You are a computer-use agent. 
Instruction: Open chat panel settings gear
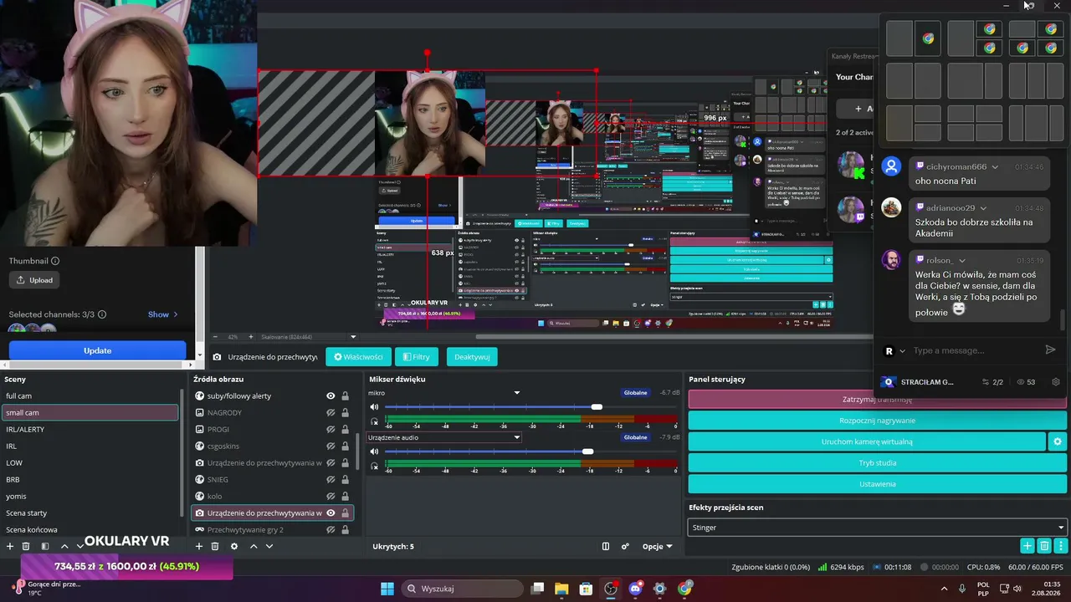coord(1056,382)
